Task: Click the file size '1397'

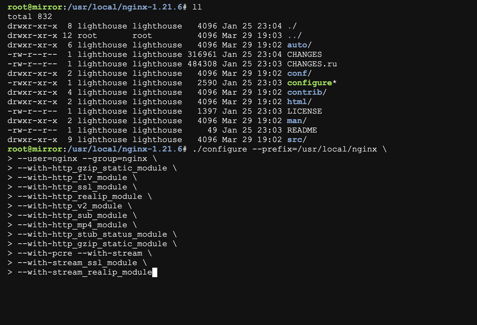Action: [207, 111]
